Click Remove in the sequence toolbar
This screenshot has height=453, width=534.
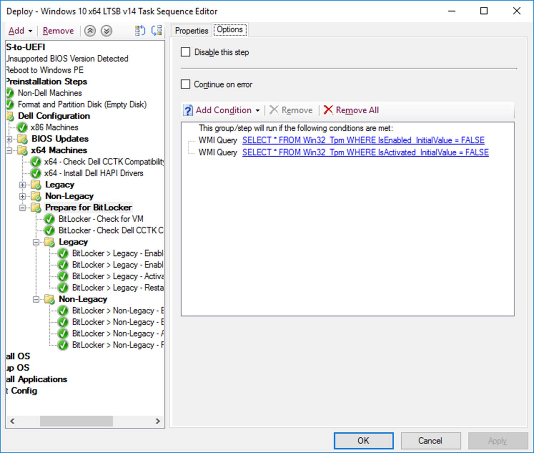58,31
